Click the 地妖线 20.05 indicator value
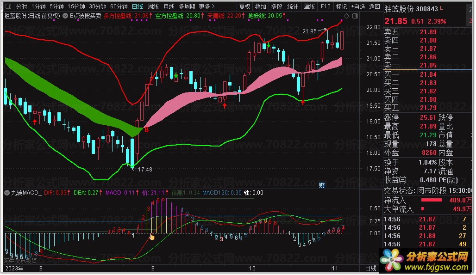 click(x=267, y=16)
